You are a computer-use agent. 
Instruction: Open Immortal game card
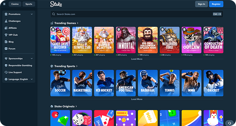point(126,40)
